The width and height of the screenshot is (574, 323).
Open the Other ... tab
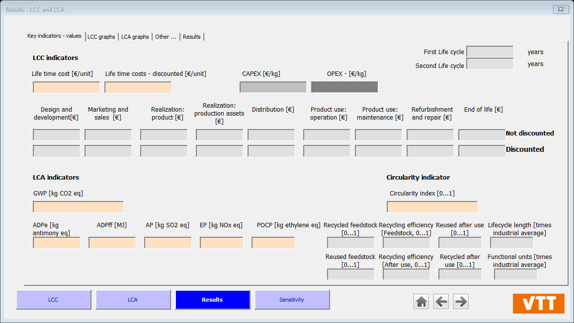coord(166,37)
